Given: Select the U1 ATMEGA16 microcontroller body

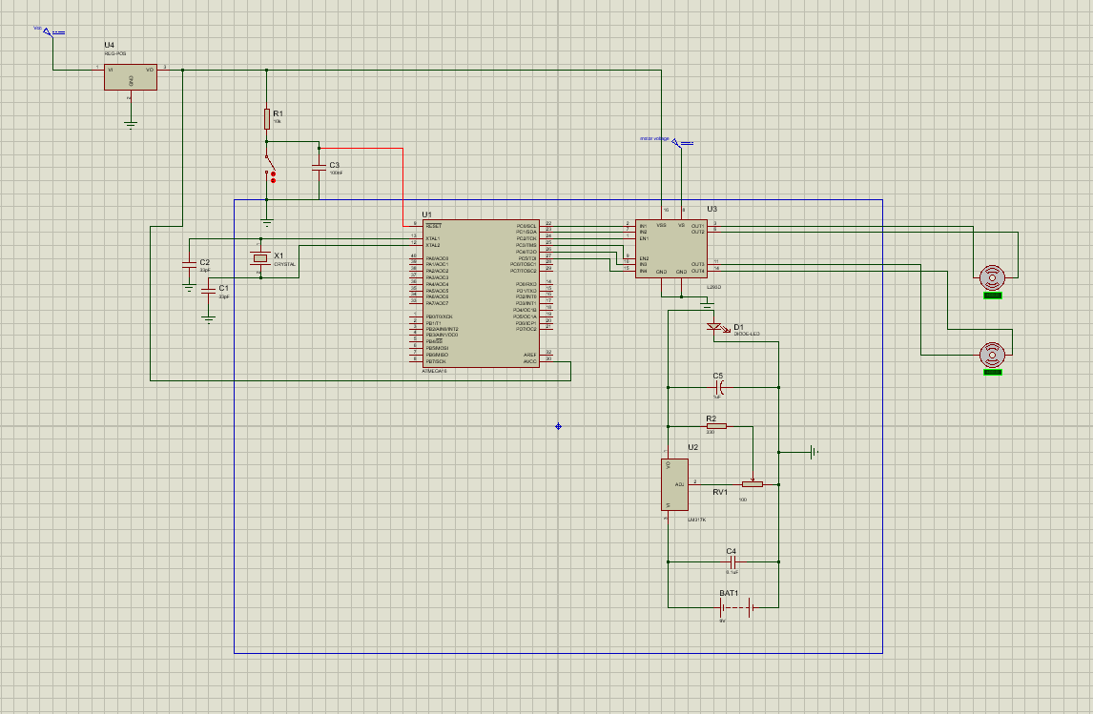Looking at the screenshot, I should coord(481,294).
